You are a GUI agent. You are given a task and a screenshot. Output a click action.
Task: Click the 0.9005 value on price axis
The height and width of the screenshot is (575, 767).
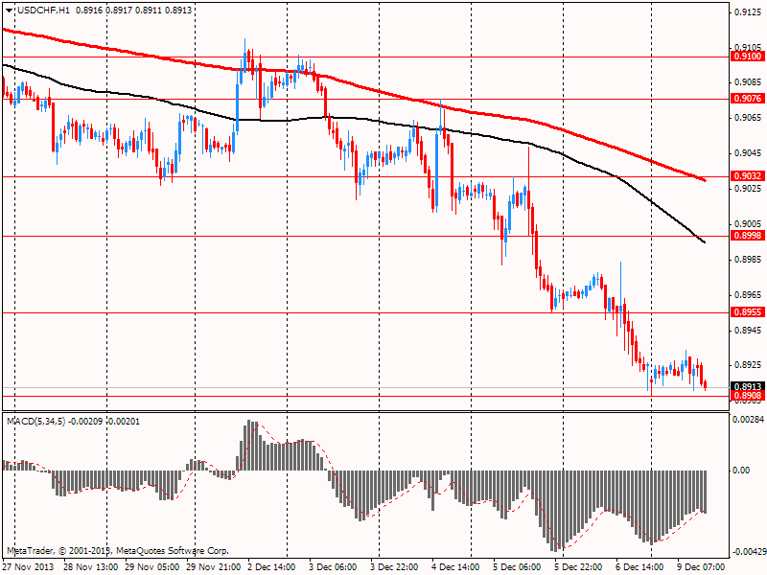point(748,224)
